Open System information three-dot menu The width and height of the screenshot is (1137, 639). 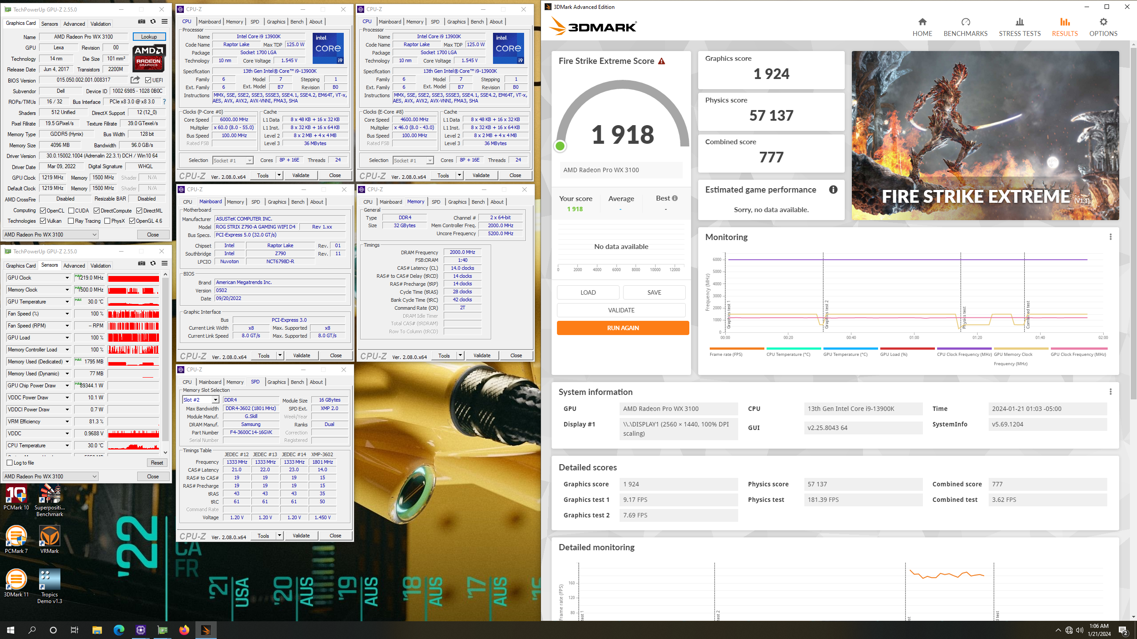[x=1110, y=392]
